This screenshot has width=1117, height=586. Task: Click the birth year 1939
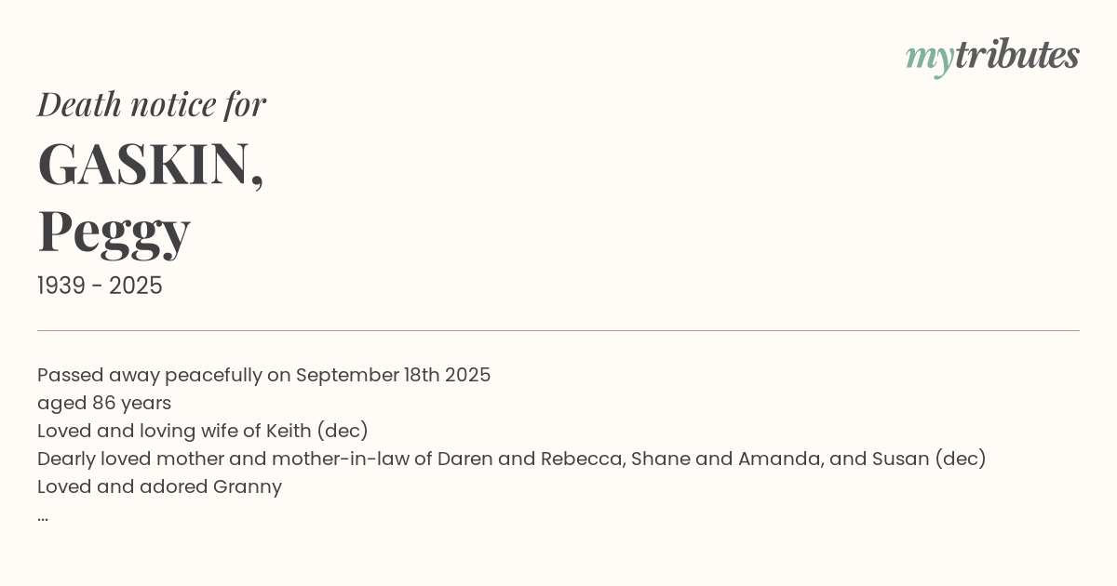(x=63, y=286)
